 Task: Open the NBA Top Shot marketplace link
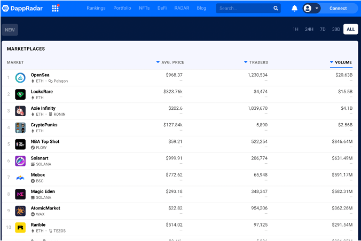point(45,142)
